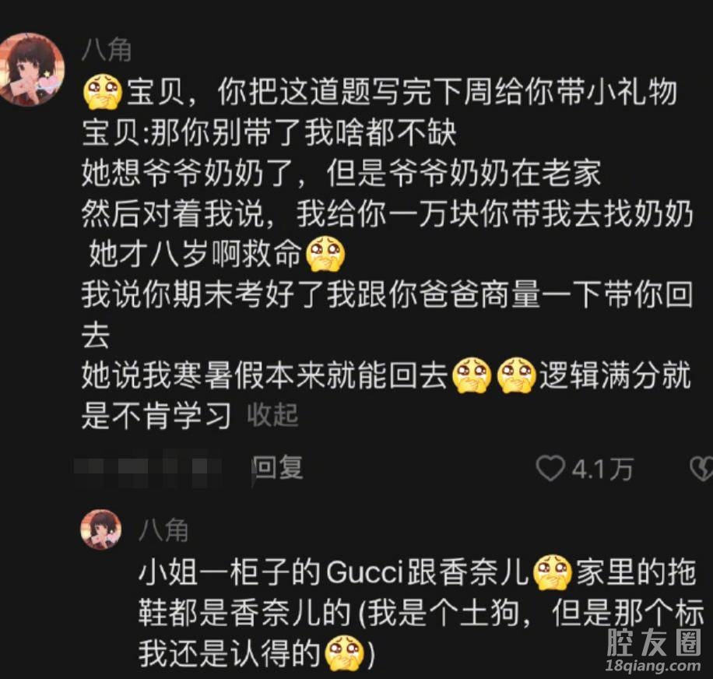Reply to the comment via 回复
Viewport: 713px width, 679px height.
pos(278,468)
